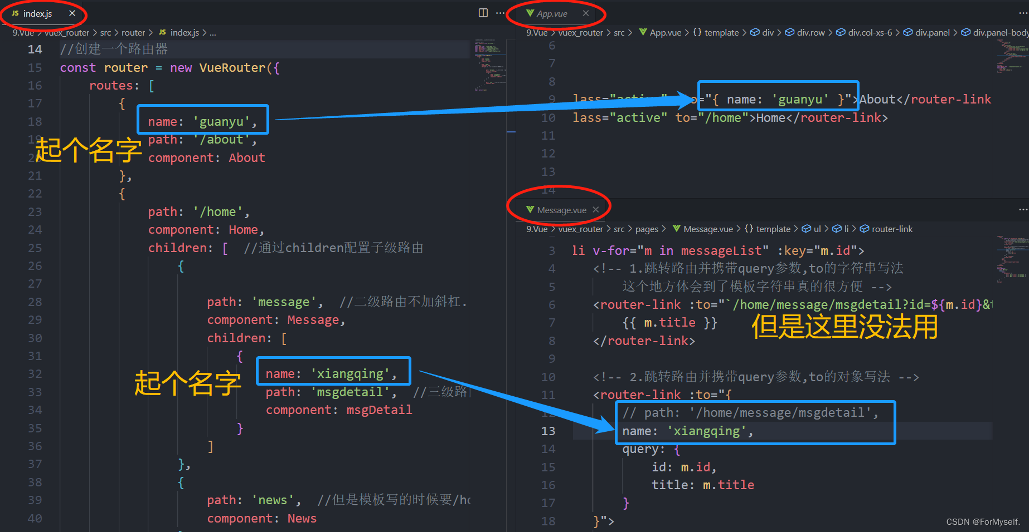The width and height of the screenshot is (1029, 532).
Task: Click the minimap in index.js editor
Action: [490, 65]
